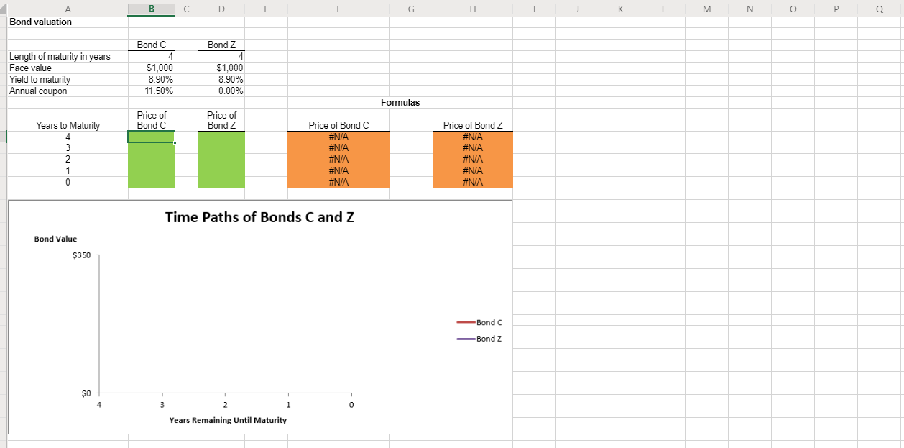The height and width of the screenshot is (448, 904).
Task: Click the Formulas label cell
Action: (400, 102)
